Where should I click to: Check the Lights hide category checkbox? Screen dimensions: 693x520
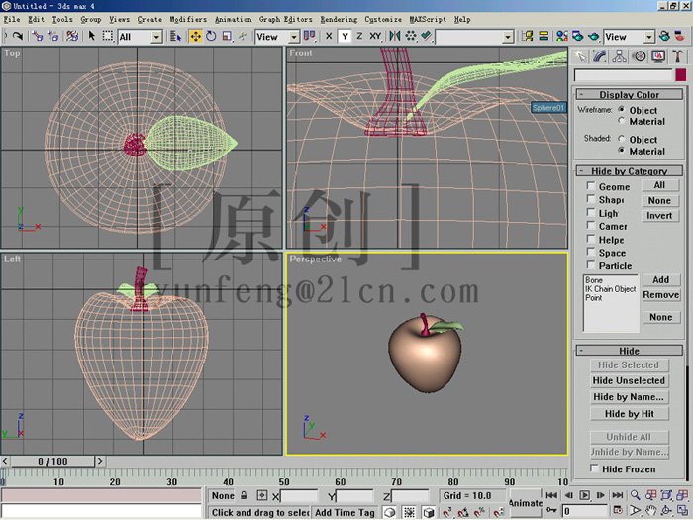pos(590,212)
